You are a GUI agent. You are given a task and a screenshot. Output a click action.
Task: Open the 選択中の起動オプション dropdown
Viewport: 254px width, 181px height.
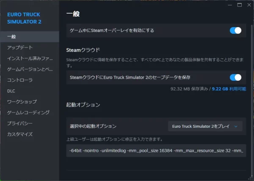click(205, 126)
